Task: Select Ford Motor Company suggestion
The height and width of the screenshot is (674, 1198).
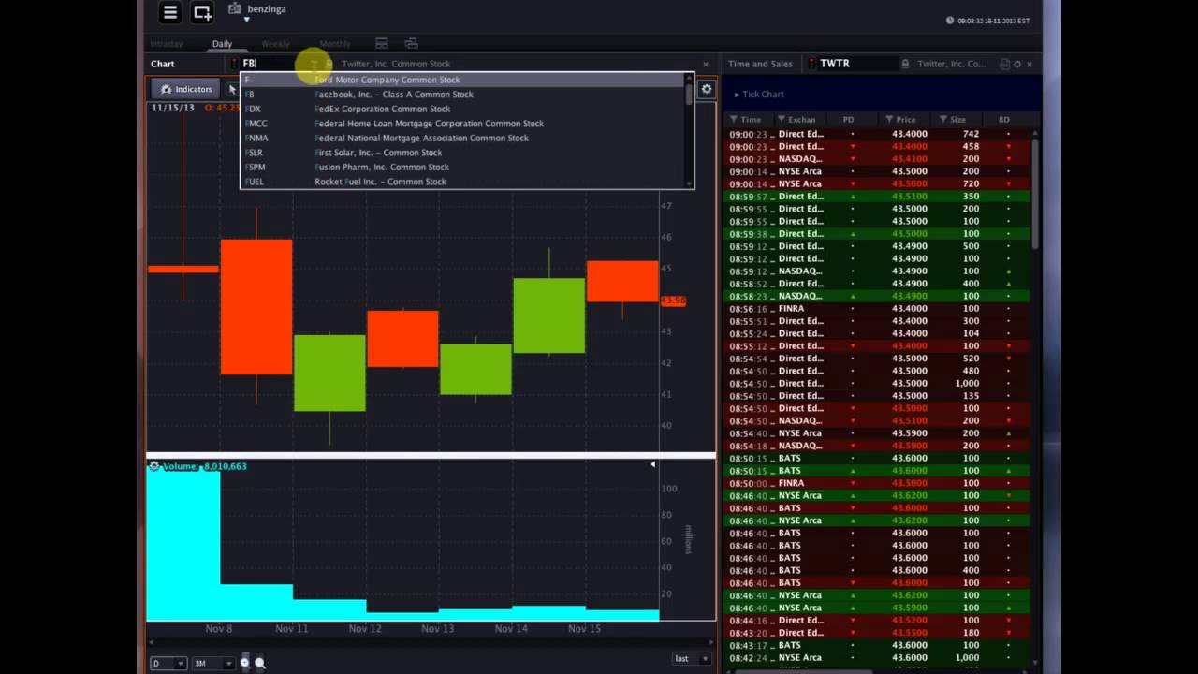Action: 464,80
